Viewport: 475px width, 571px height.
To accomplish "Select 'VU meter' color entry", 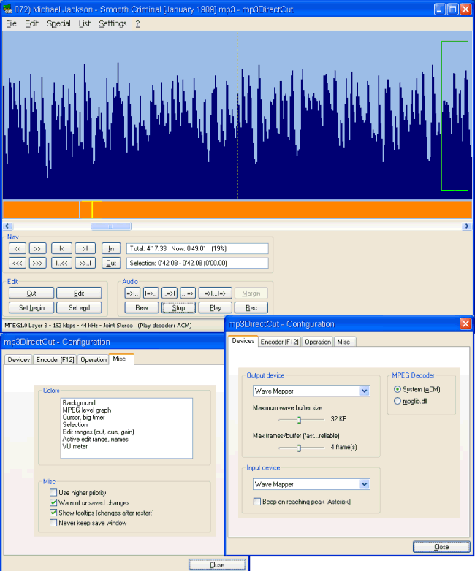I will point(75,446).
